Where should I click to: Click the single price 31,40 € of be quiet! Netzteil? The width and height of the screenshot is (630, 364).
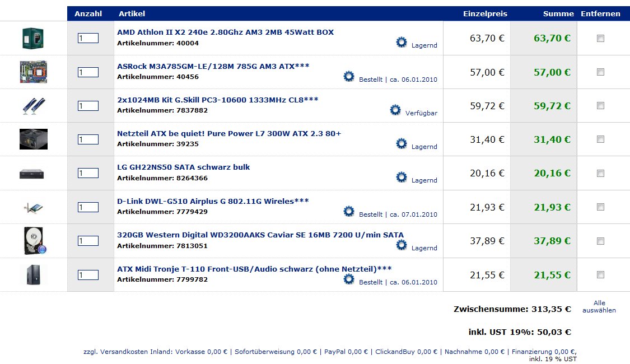click(487, 139)
